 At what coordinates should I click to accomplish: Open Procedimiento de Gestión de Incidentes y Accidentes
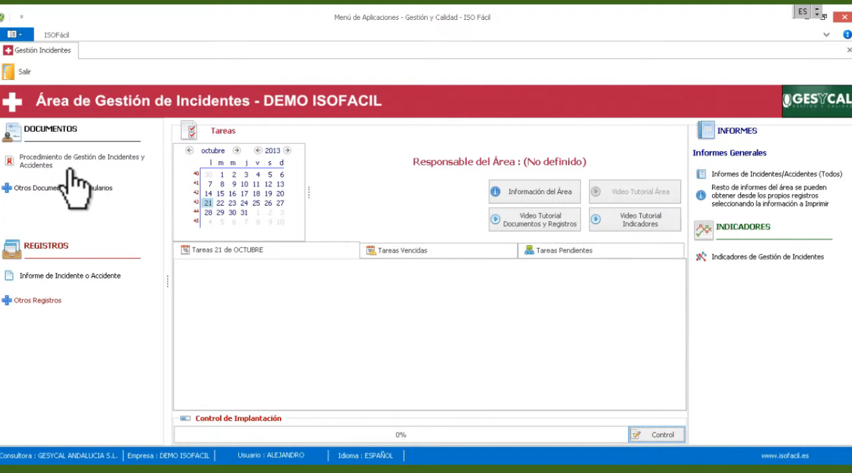click(x=82, y=161)
